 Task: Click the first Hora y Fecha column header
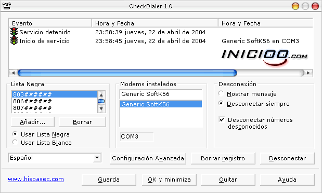tap(155, 23)
